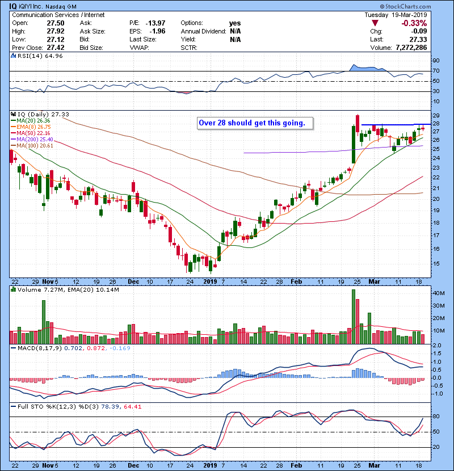Click the price axis label 28
This screenshot has width=454, height=471.
click(x=436, y=124)
